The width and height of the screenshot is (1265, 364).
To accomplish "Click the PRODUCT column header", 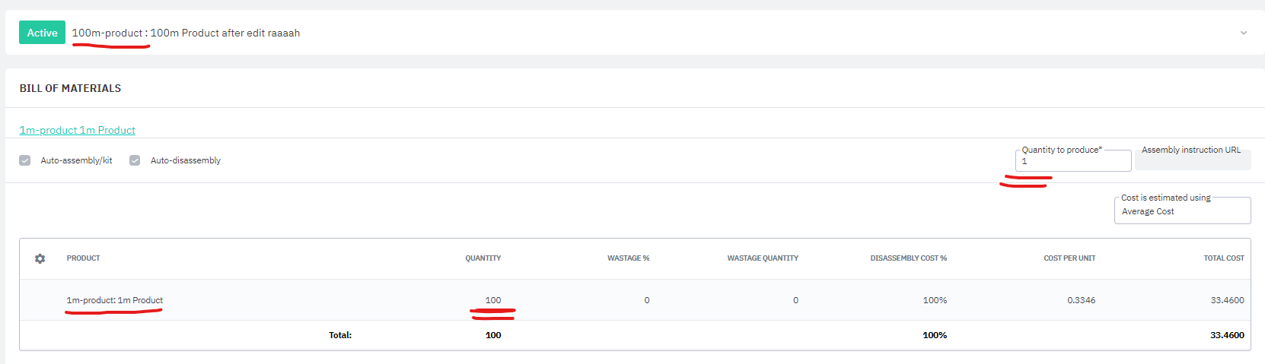I will coord(83,258).
